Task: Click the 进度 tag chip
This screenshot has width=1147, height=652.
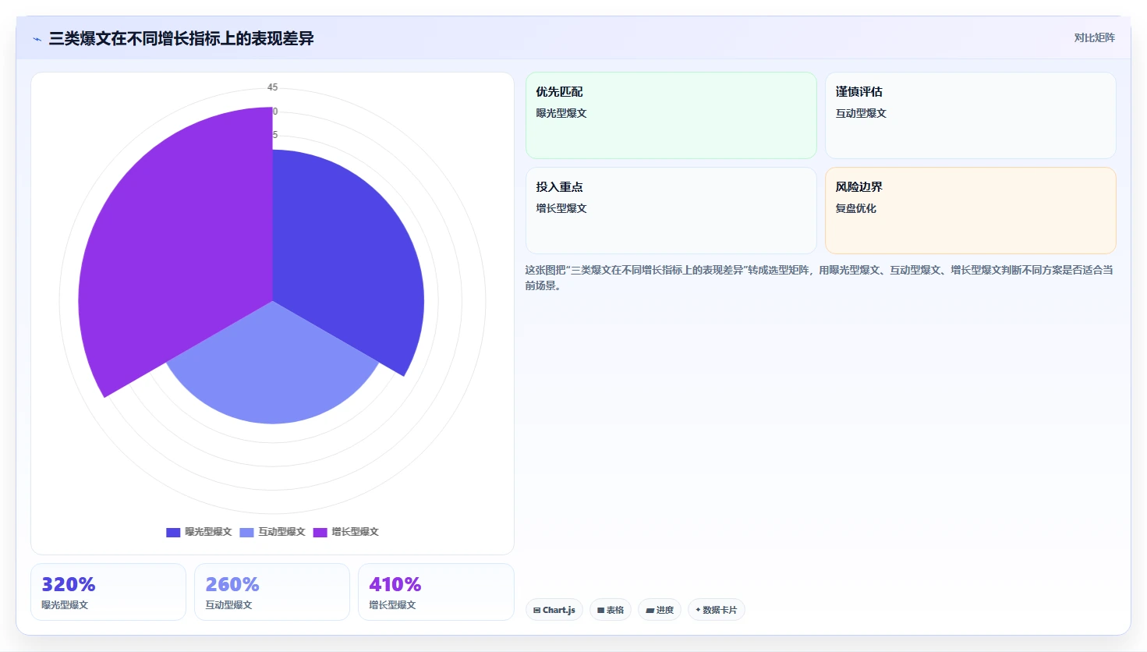Action: (x=660, y=610)
